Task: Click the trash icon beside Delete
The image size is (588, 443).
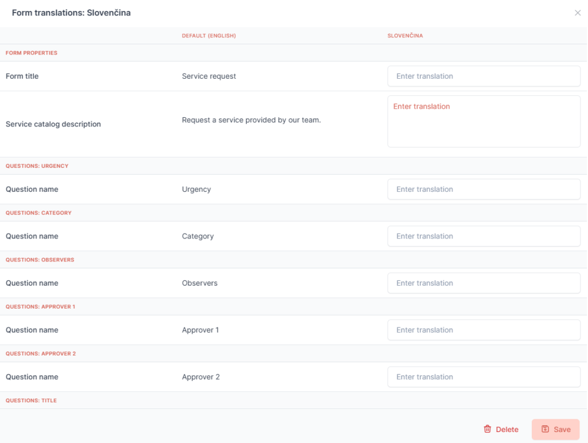Action: (x=488, y=429)
